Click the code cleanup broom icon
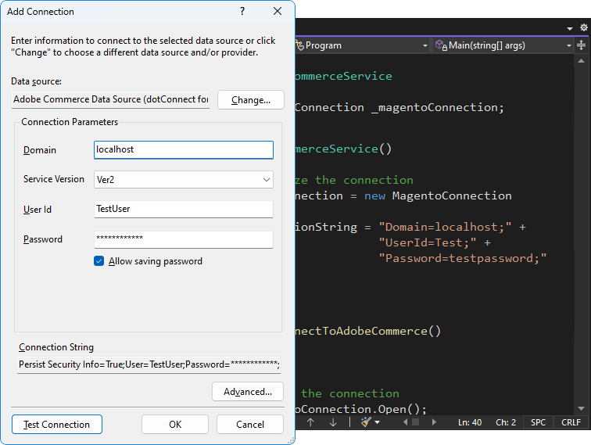591x445 pixels. (366, 422)
